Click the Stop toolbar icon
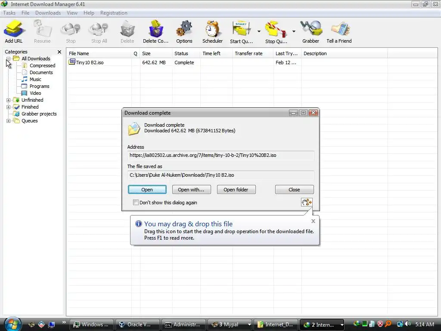Screen dimensions: 441x331 click(x=71, y=29)
